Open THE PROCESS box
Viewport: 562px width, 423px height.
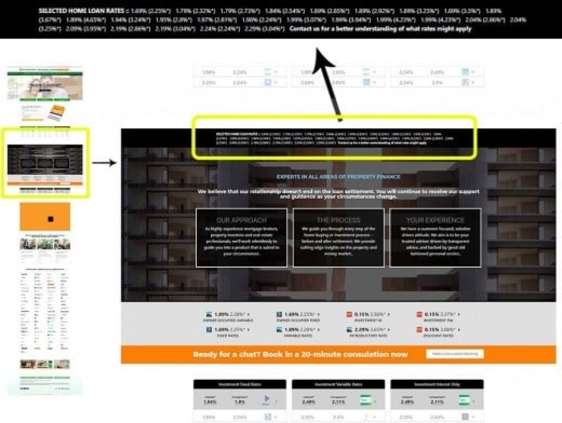pos(339,238)
